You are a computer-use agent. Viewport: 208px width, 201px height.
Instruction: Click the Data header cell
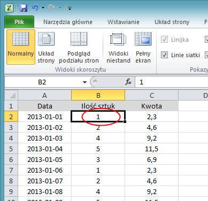click(44, 106)
